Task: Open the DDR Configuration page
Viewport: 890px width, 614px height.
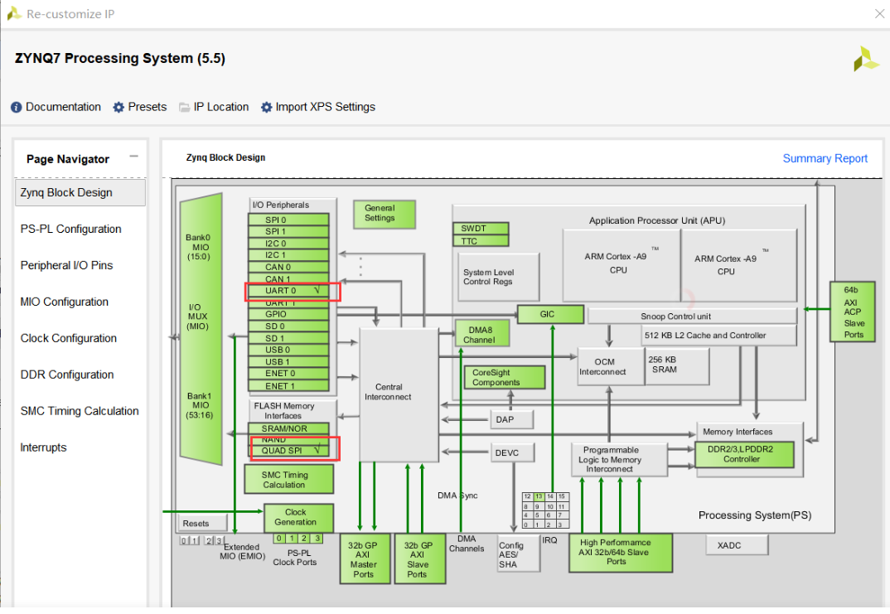Action: [66, 375]
